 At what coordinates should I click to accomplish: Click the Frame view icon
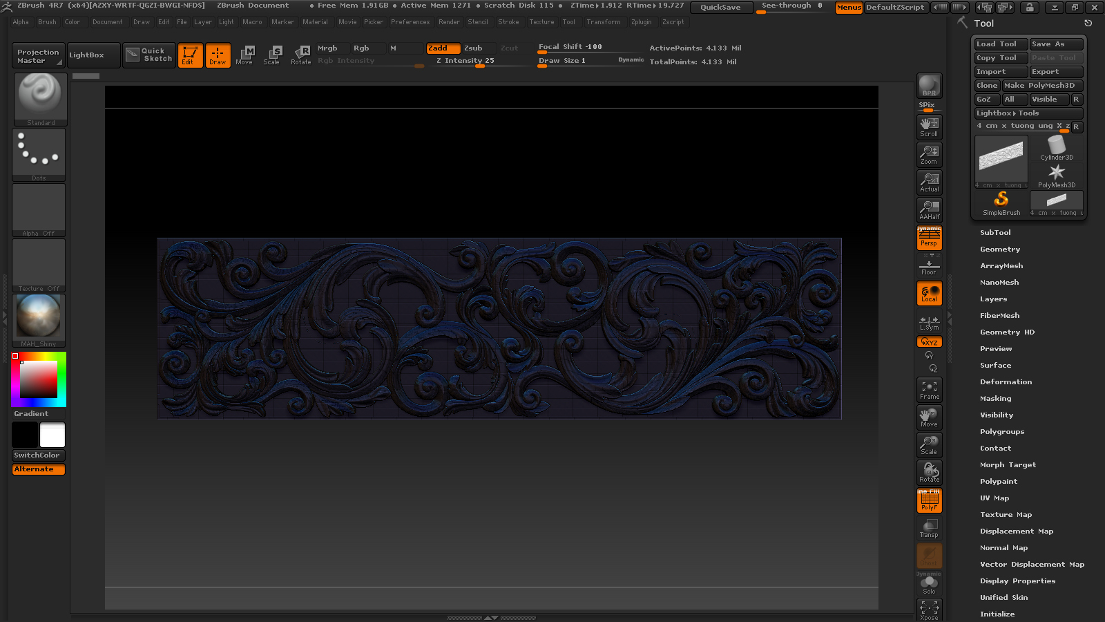(x=929, y=390)
